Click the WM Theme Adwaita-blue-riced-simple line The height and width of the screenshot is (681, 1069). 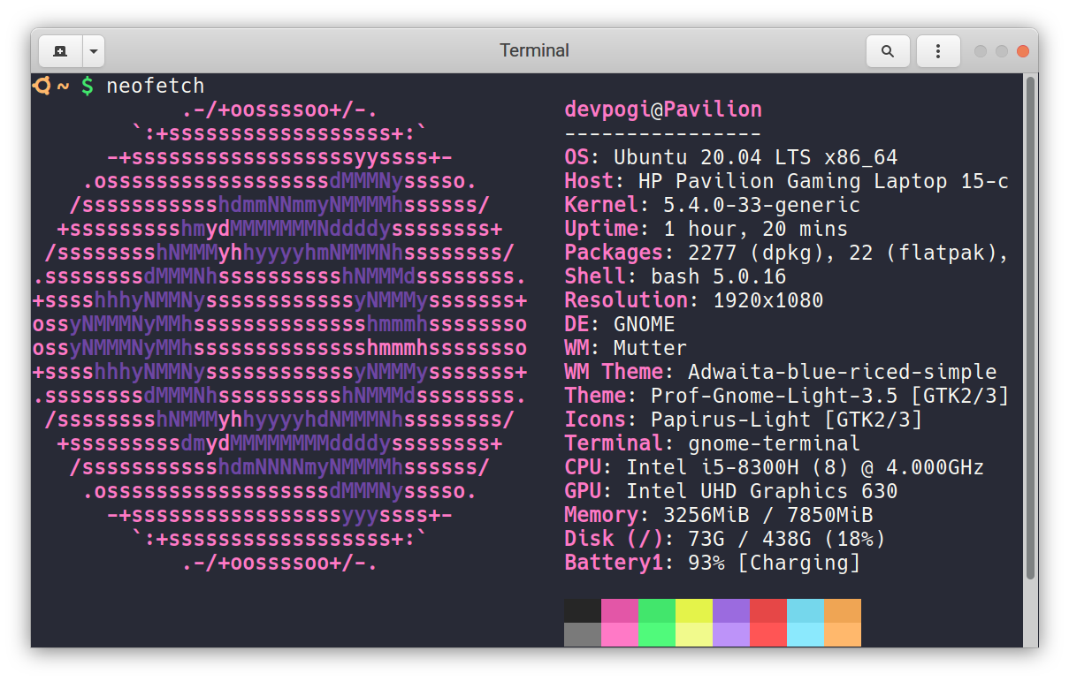click(x=781, y=372)
